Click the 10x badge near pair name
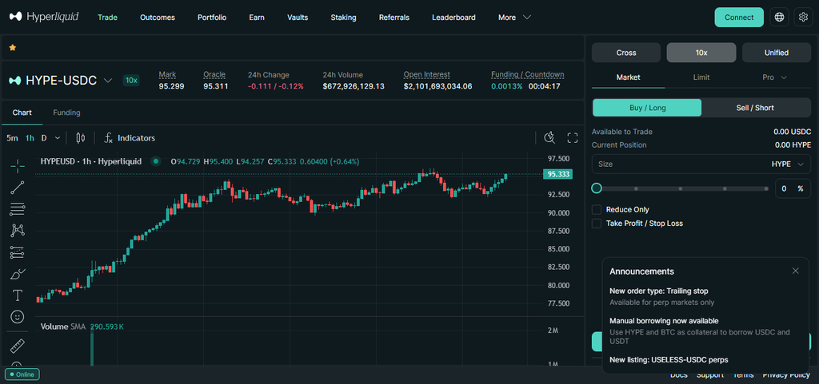The height and width of the screenshot is (384, 819). pyautogui.click(x=131, y=81)
